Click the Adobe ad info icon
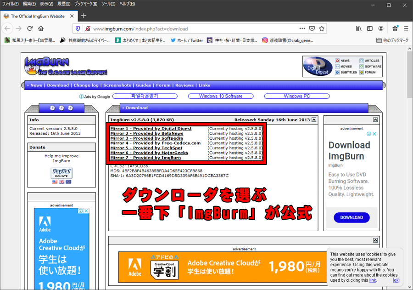Viewport: 413px width, 290px height. click(x=81, y=211)
